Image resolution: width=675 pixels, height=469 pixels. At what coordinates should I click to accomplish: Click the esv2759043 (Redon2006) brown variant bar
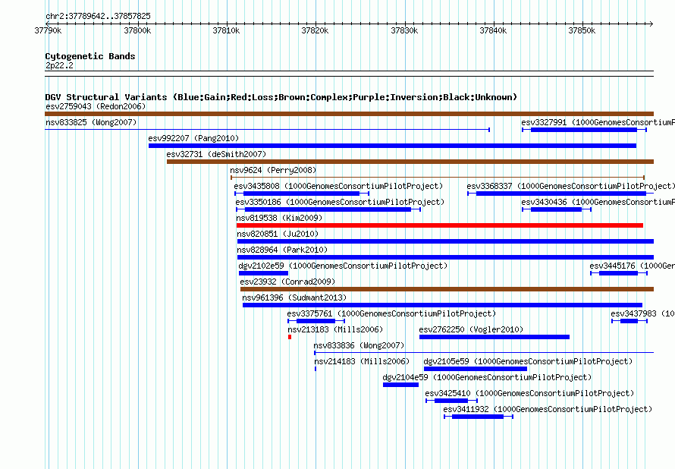[349, 114]
